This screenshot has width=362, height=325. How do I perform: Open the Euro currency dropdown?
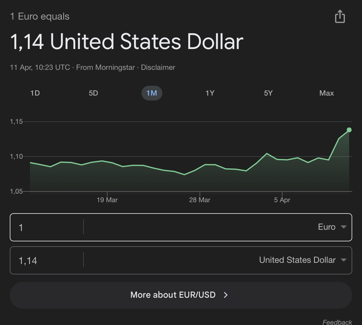[x=332, y=227]
